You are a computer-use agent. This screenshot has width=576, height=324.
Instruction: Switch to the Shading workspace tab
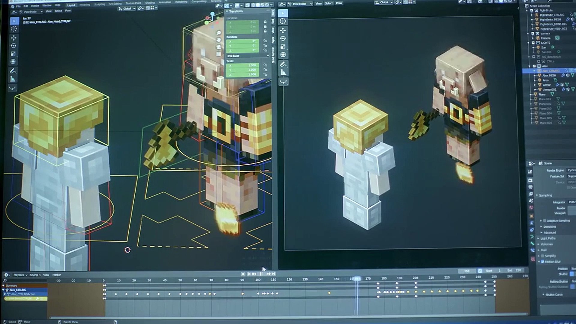[150, 3]
